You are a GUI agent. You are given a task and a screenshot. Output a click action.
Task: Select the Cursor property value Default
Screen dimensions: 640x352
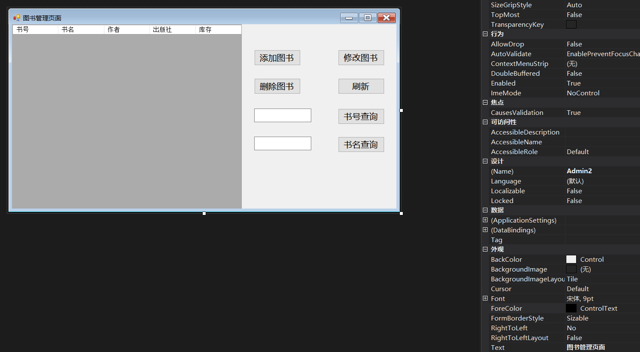[x=578, y=289]
